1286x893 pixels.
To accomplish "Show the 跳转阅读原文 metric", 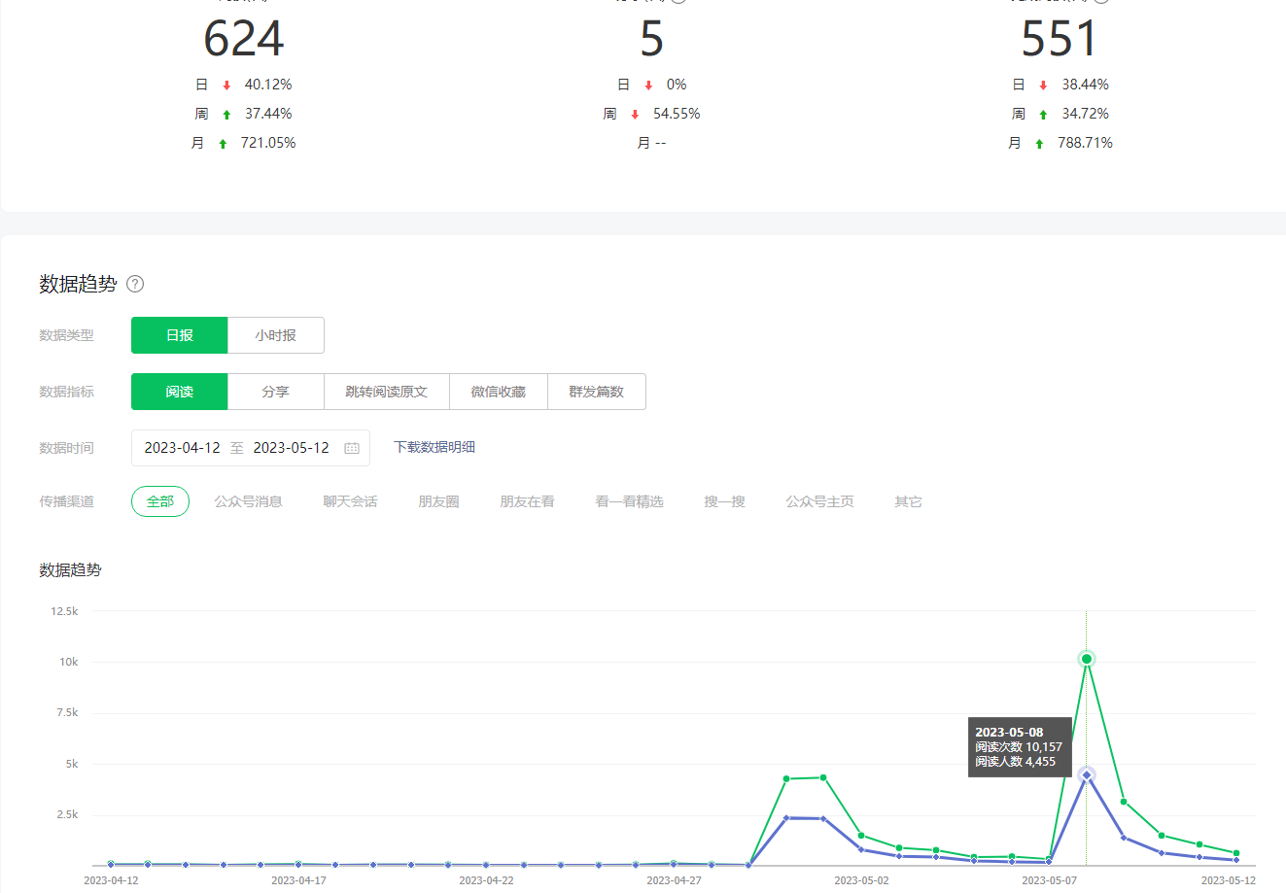I will 386,392.
